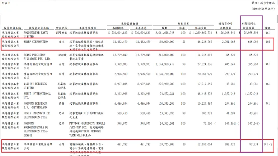Click investment gain 40,881
Viewport: 278px width, 156px height.
click(x=254, y=113)
